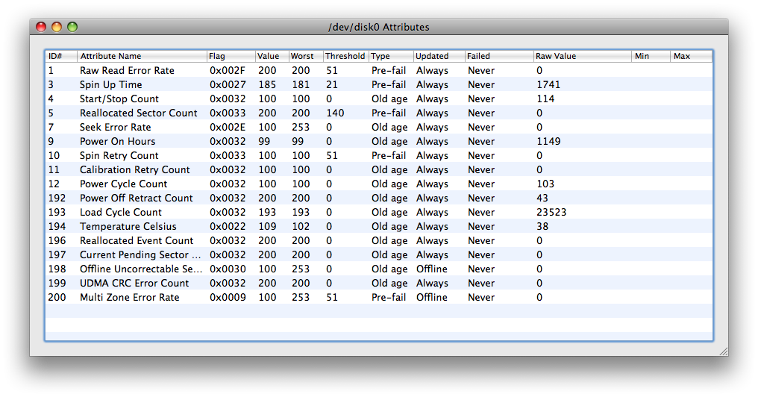Image resolution: width=758 pixels, height=397 pixels.
Task: Click raw value 43
Action: [542, 198]
